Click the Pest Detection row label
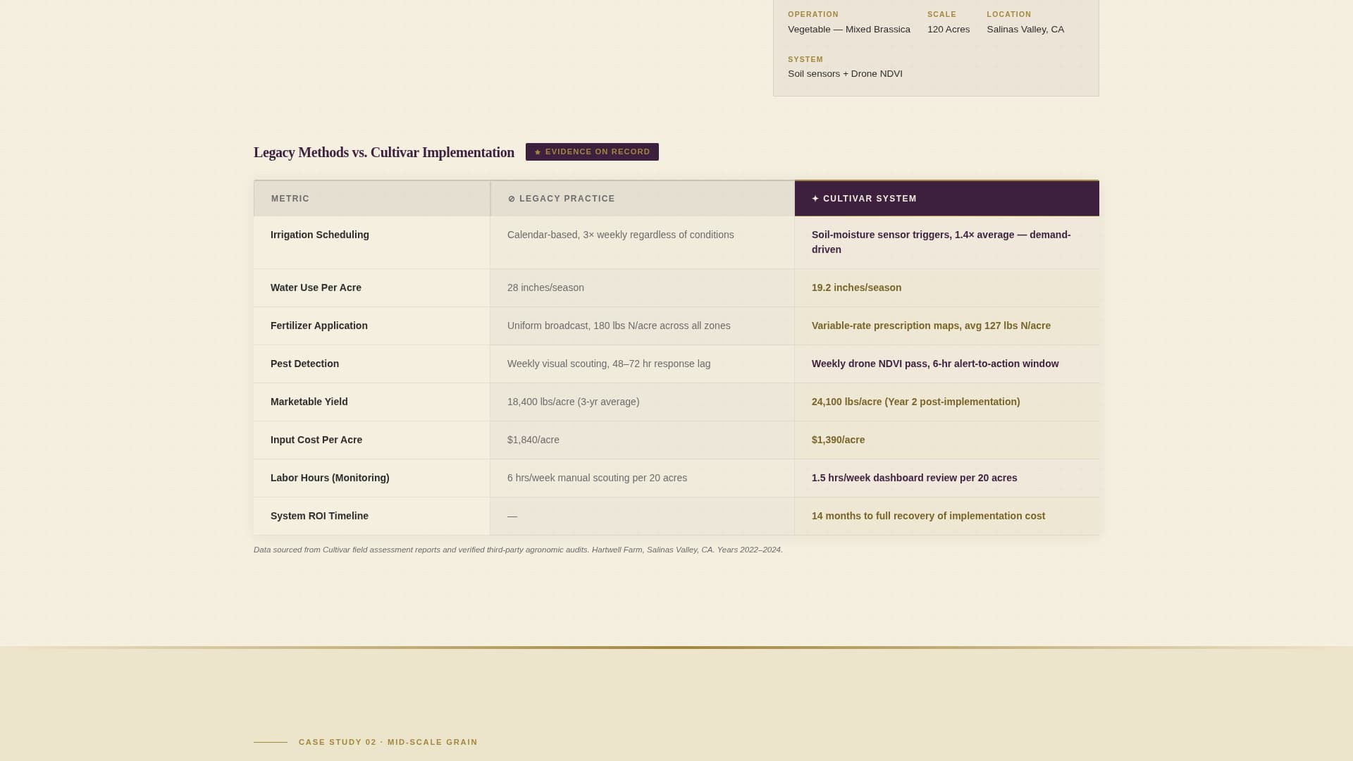Image resolution: width=1353 pixels, height=761 pixels. pos(304,364)
